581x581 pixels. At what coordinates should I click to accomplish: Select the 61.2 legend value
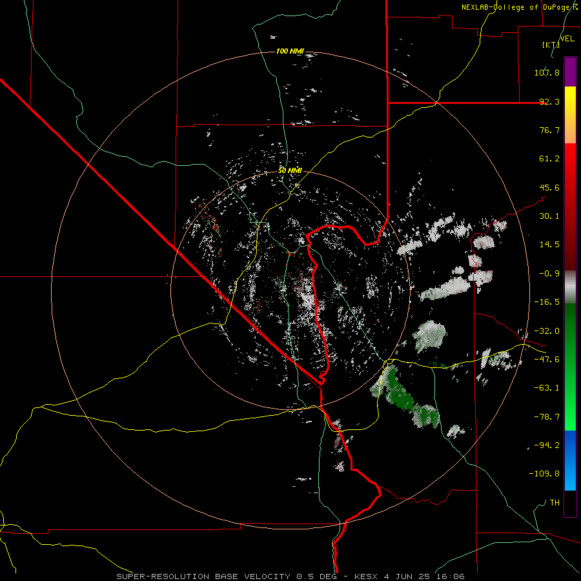point(549,159)
